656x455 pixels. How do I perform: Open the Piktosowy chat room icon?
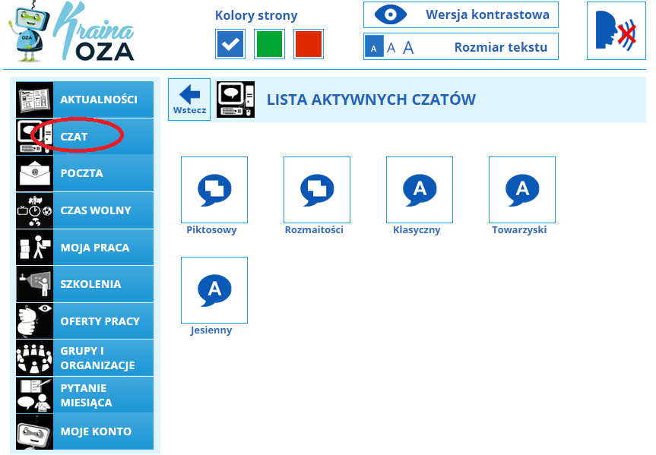[x=214, y=189]
